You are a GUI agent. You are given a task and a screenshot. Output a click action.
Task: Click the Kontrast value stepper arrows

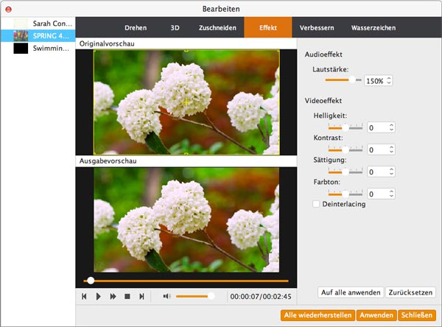[x=391, y=150]
